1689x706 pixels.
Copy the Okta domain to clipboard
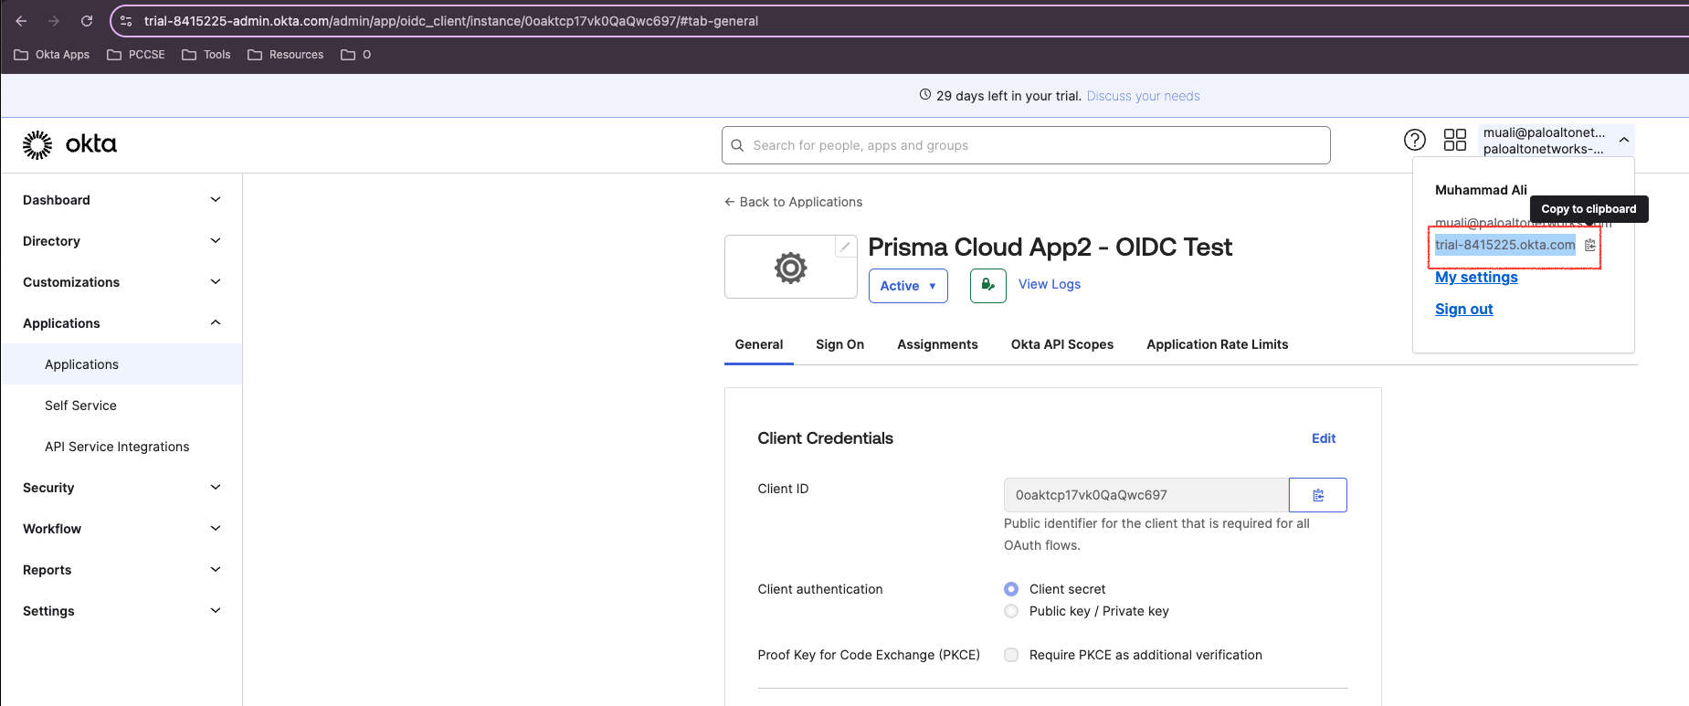1589,245
